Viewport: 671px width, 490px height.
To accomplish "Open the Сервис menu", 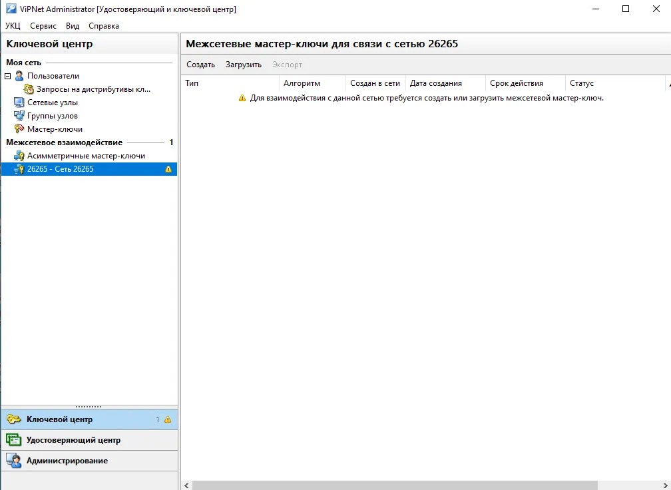I will pos(43,26).
